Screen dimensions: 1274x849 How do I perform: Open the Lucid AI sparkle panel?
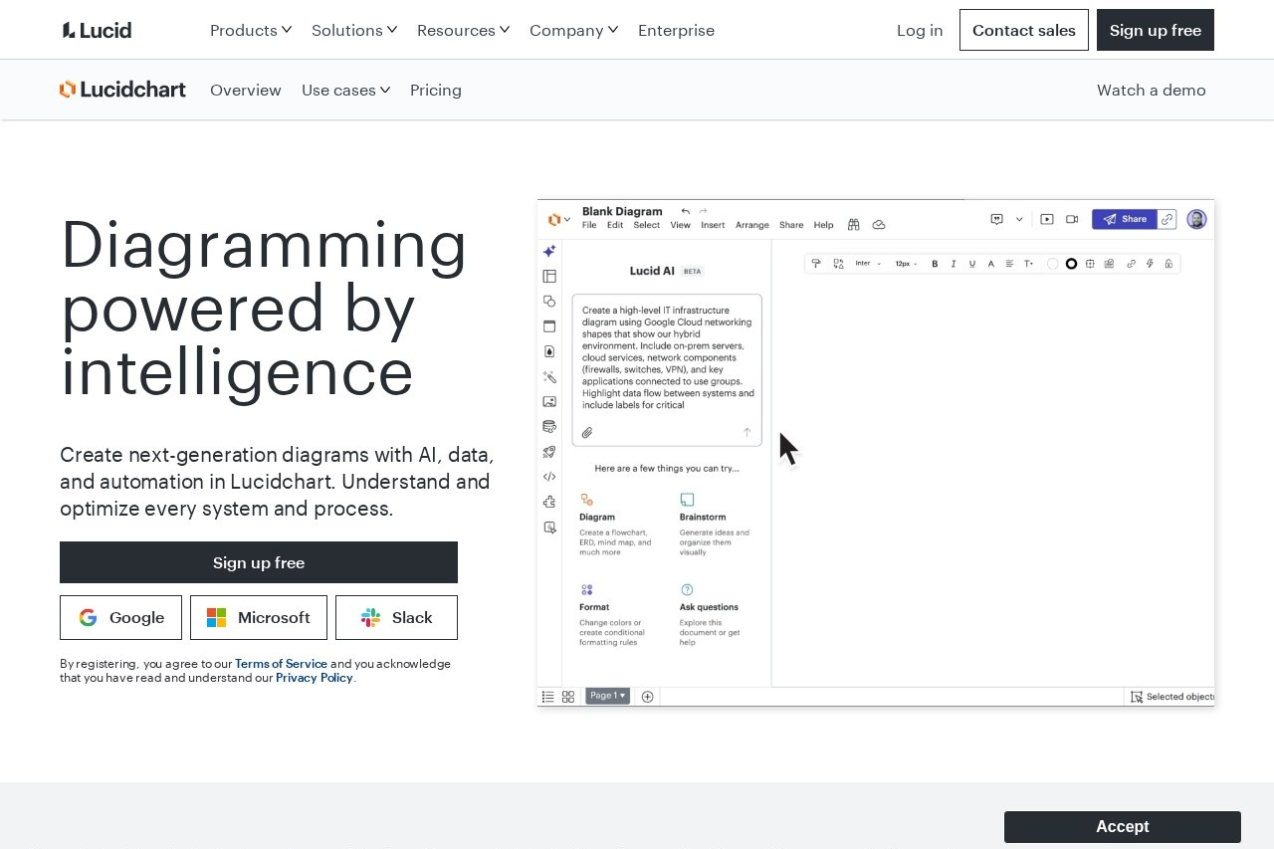coord(549,251)
